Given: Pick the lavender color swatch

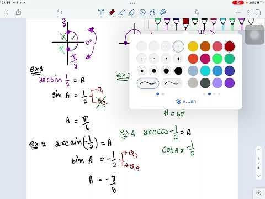Looking at the screenshot, I should [218, 83].
